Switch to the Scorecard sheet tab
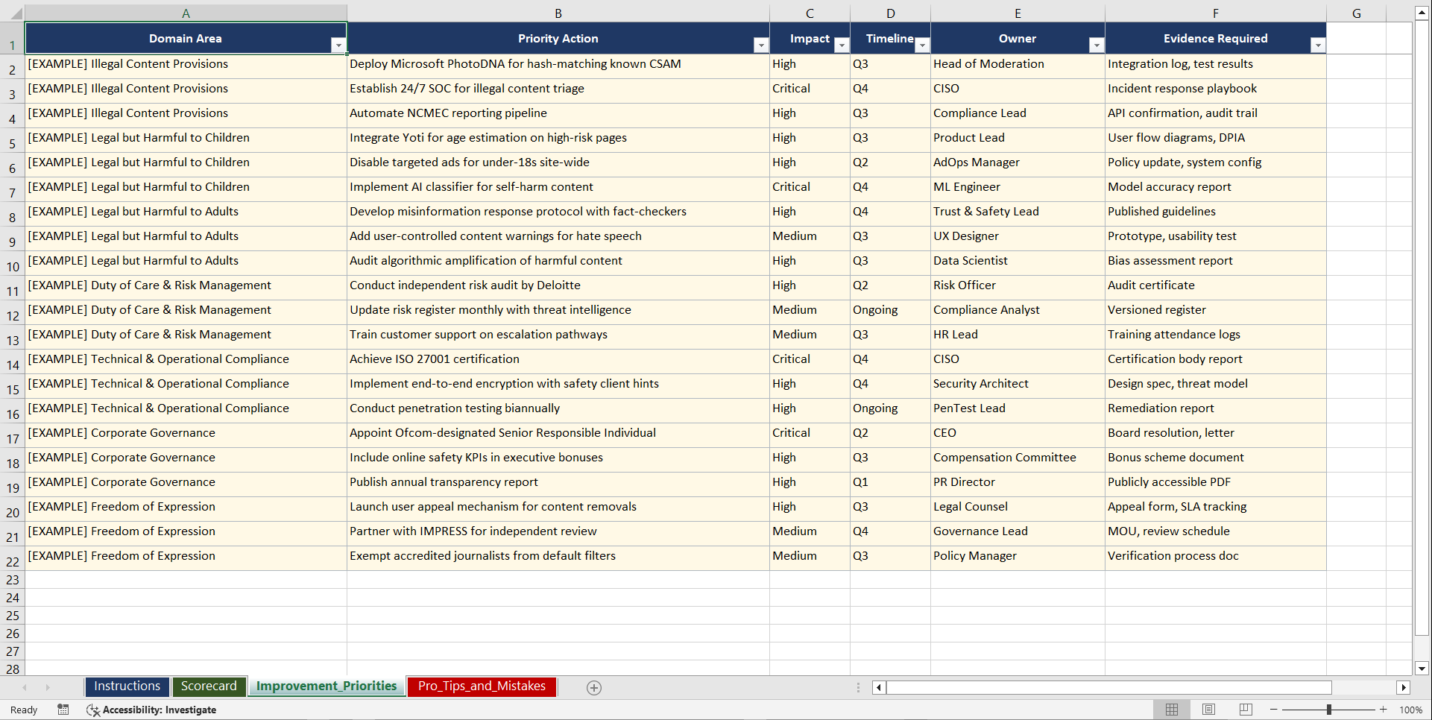This screenshot has height=720, width=1432. pos(209,686)
